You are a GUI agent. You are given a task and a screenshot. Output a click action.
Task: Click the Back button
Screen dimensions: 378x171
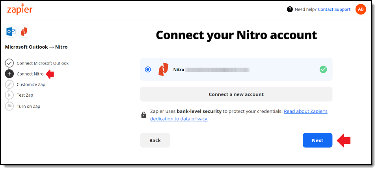click(x=155, y=140)
